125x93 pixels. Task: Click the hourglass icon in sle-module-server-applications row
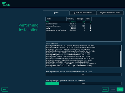90,30
